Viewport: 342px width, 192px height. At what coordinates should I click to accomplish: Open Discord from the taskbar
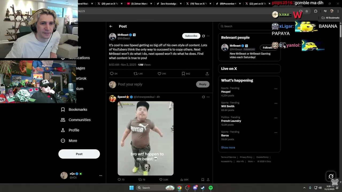pos(195,188)
